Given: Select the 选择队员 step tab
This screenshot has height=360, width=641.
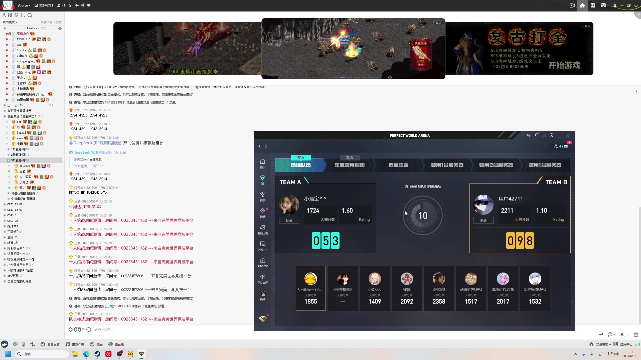Looking at the screenshot, I should [300, 165].
